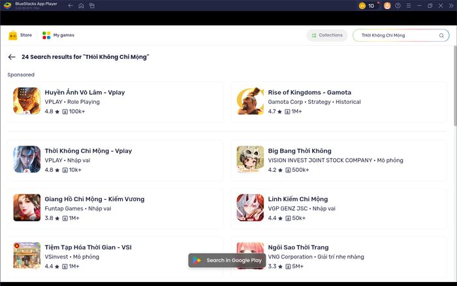Screen dimensions: 457x286
Task: Open Linh Kiếm Chi Mộng app icon
Action: pyautogui.click(x=250, y=208)
